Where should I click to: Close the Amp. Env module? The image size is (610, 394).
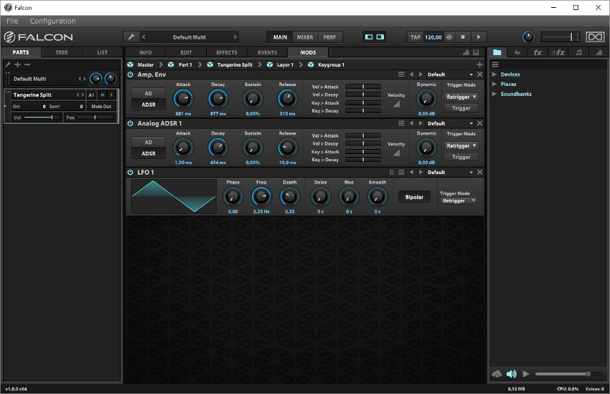pos(479,75)
